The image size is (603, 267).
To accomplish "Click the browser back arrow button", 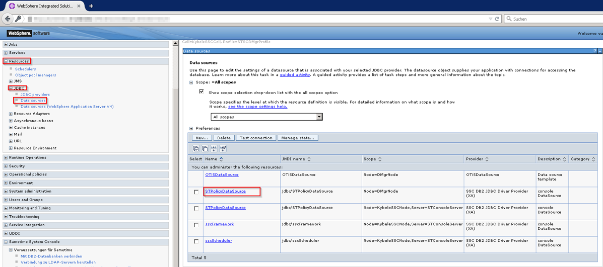I will point(8,19).
